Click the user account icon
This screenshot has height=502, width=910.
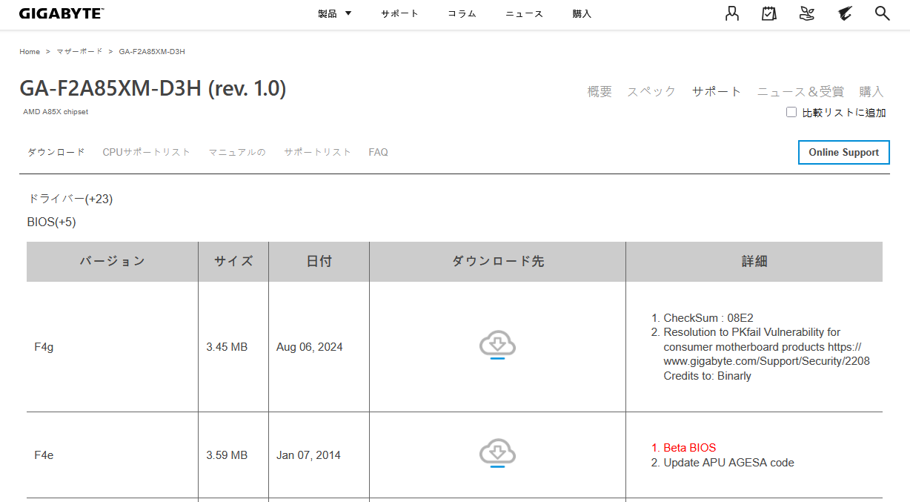point(732,13)
